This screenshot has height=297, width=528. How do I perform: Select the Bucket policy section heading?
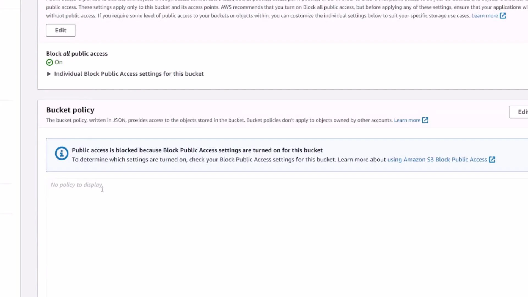70,110
